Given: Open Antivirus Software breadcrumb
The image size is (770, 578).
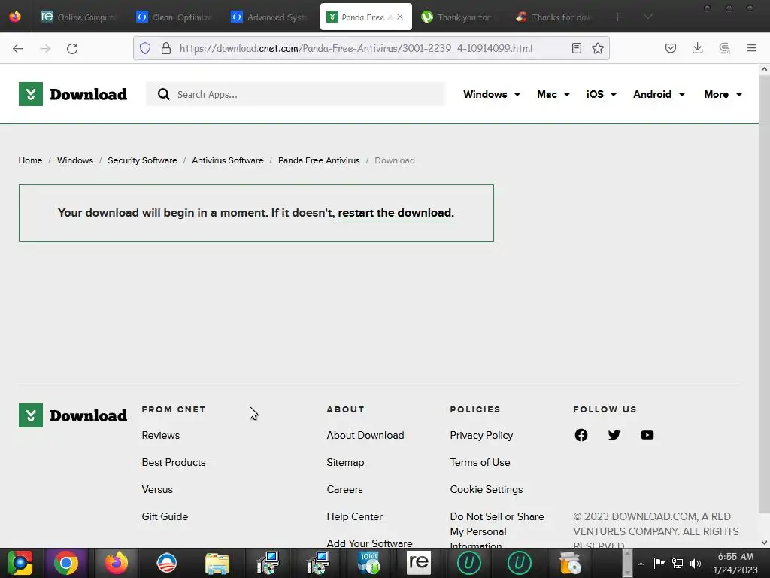Looking at the screenshot, I should [227, 160].
